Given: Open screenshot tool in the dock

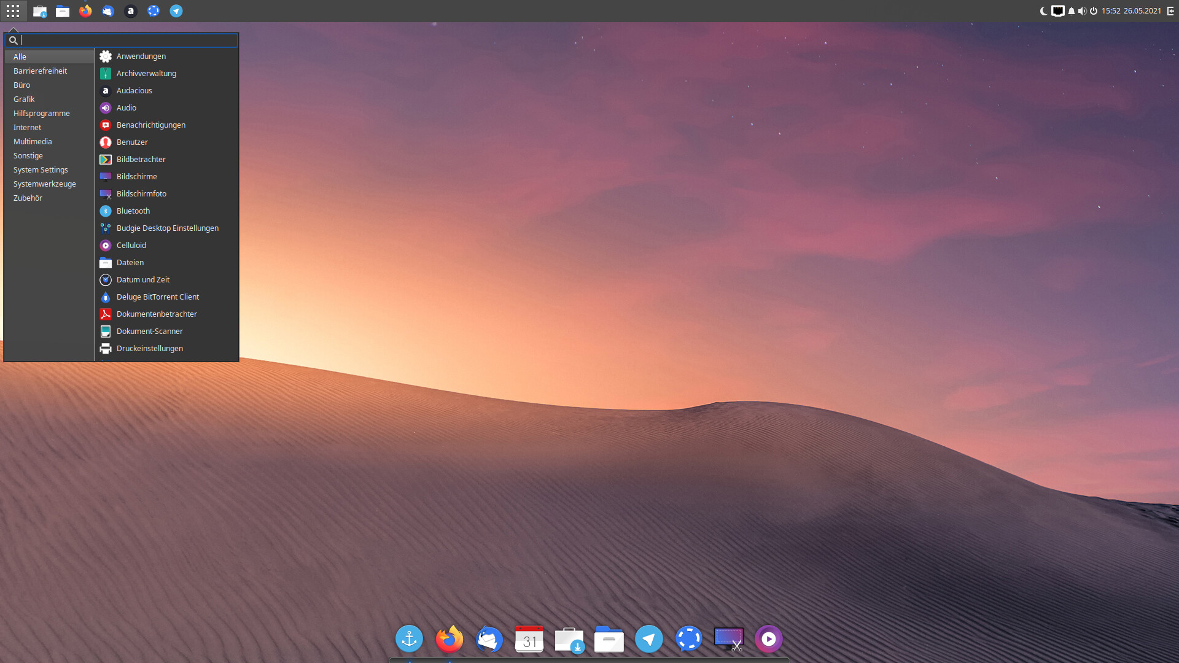Looking at the screenshot, I should point(729,639).
